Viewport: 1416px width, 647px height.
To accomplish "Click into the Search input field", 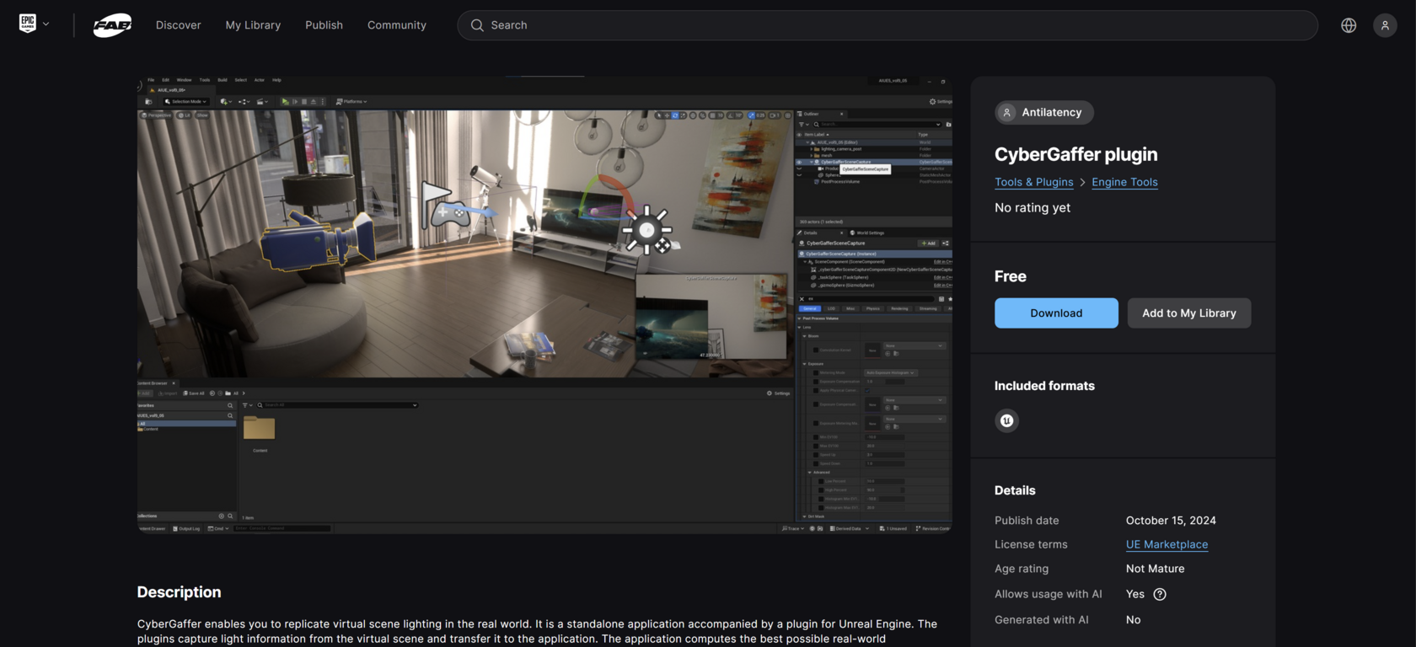I will 887,25.
